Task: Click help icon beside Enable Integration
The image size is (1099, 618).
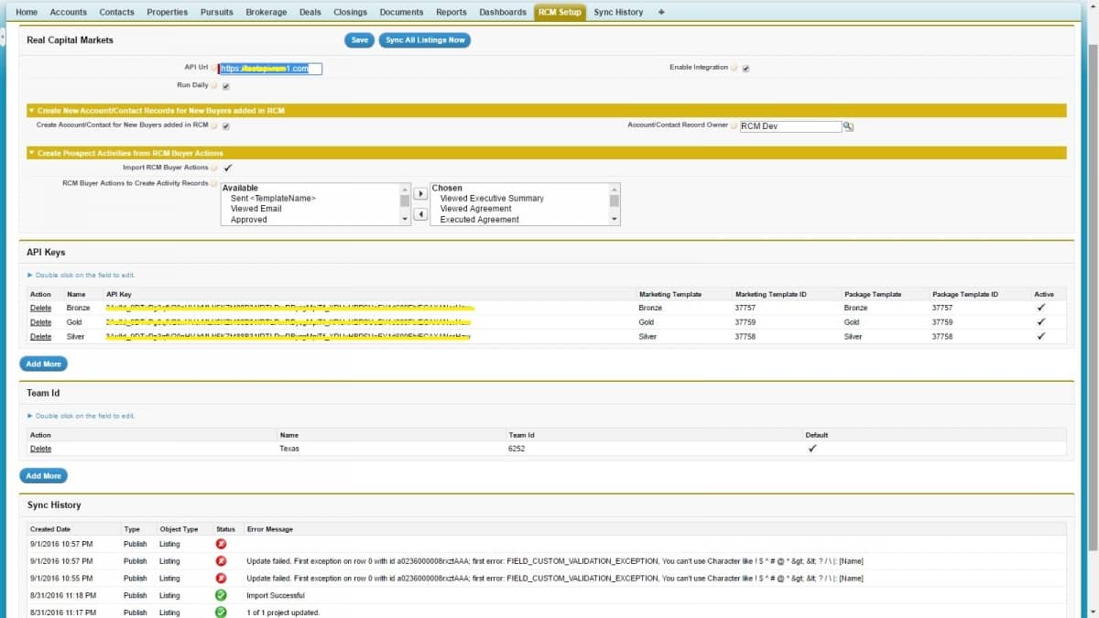Action: click(x=734, y=68)
